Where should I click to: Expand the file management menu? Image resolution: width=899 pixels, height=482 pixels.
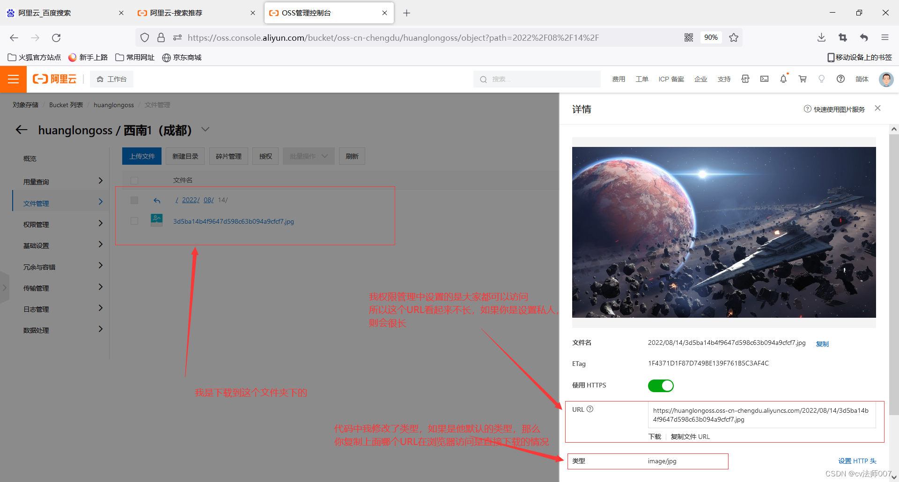click(x=100, y=202)
